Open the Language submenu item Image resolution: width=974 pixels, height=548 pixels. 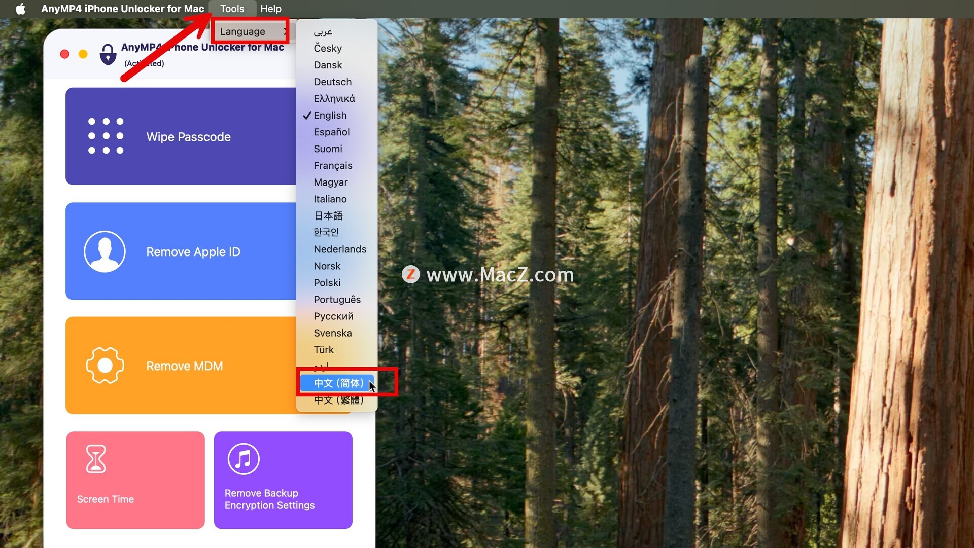251,31
